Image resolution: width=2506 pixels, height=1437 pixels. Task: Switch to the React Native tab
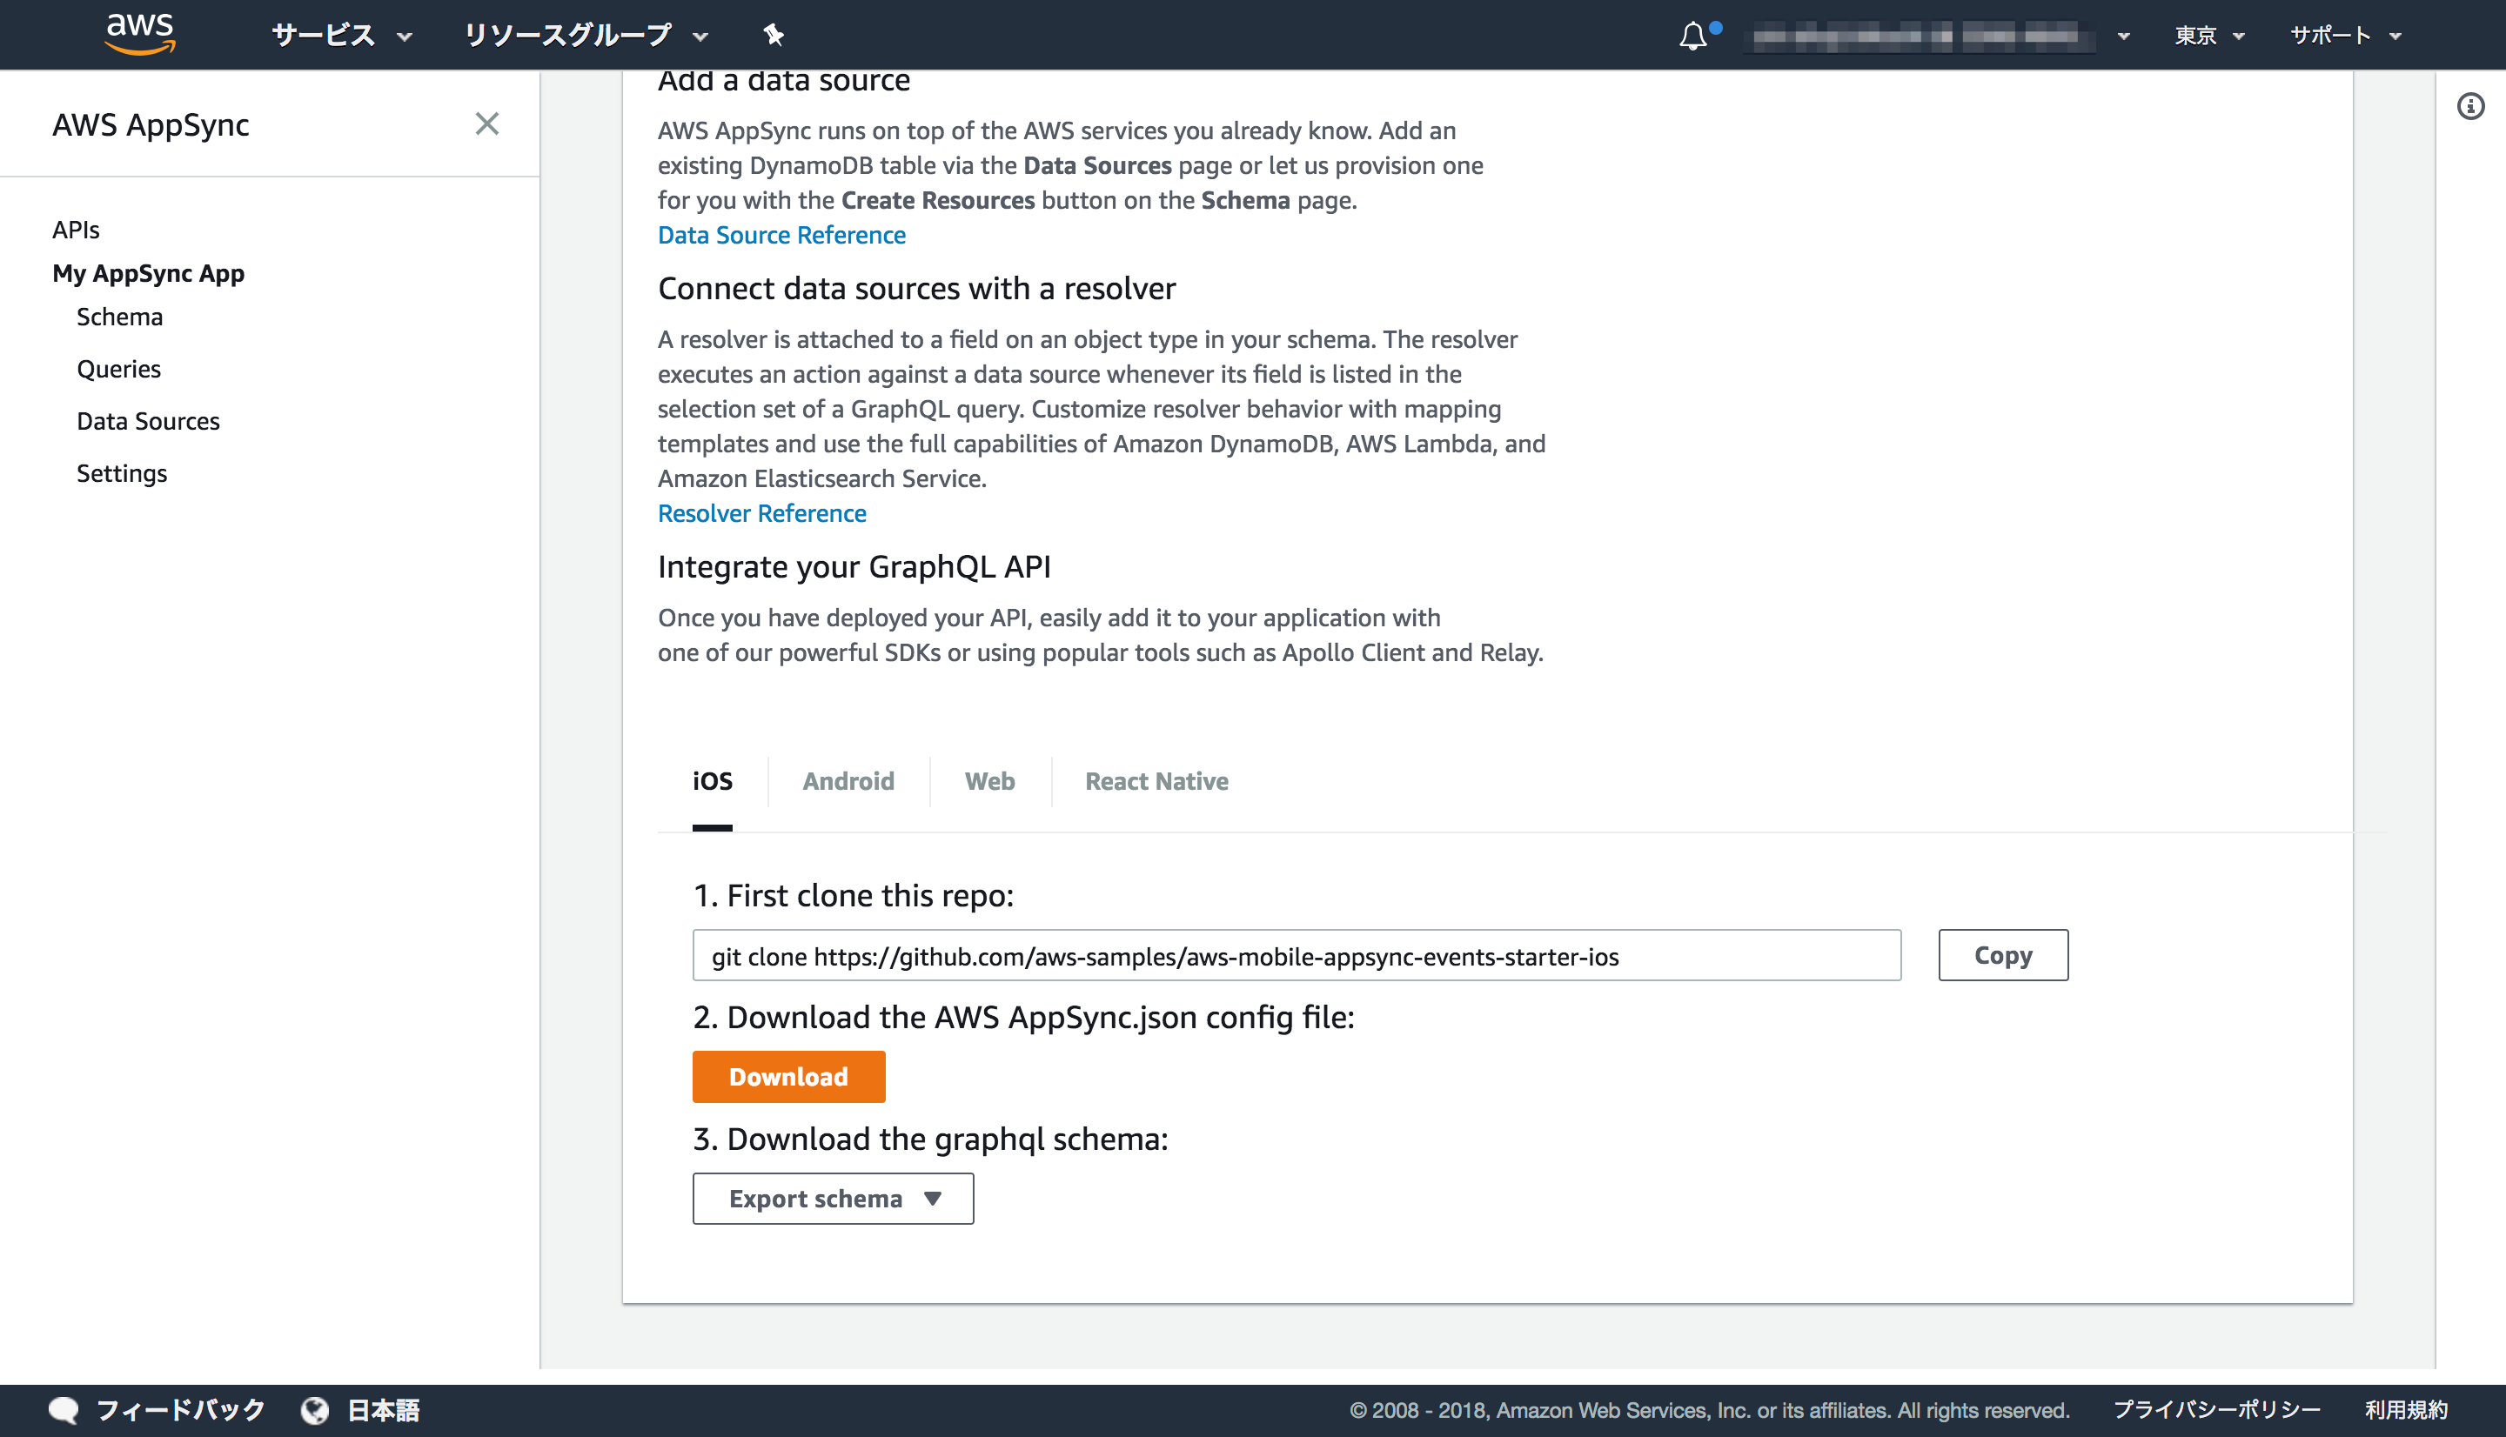(x=1156, y=780)
